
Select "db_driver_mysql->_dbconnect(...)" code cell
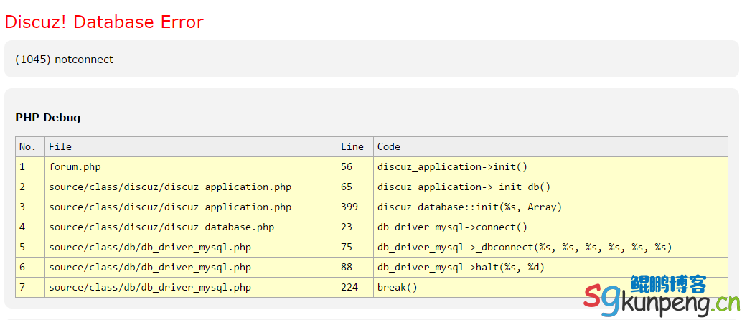pyautogui.click(x=551, y=247)
